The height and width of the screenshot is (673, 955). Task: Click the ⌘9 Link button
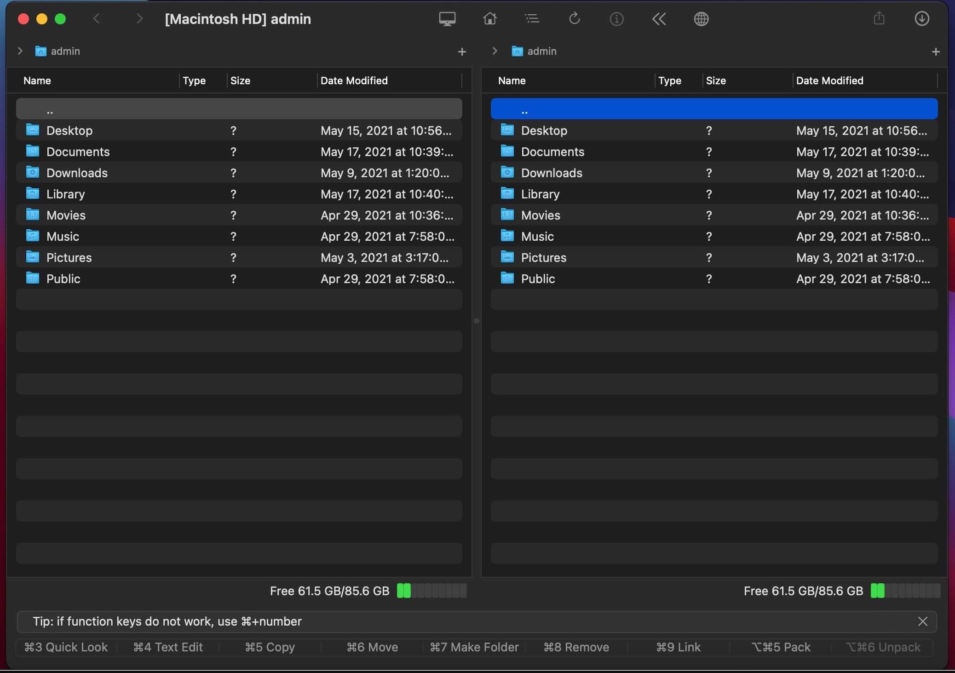click(679, 647)
